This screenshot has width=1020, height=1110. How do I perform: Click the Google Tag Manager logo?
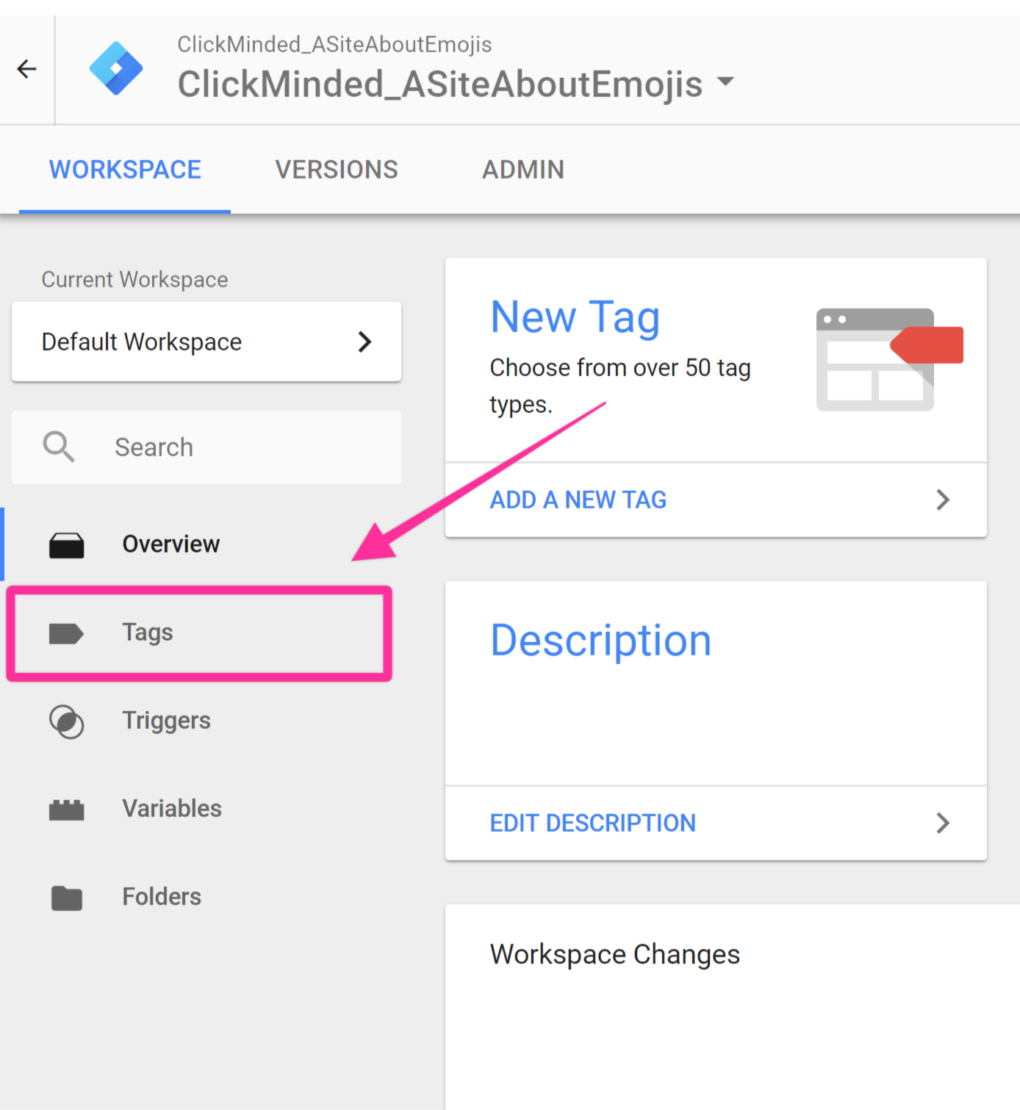click(x=116, y=69)
